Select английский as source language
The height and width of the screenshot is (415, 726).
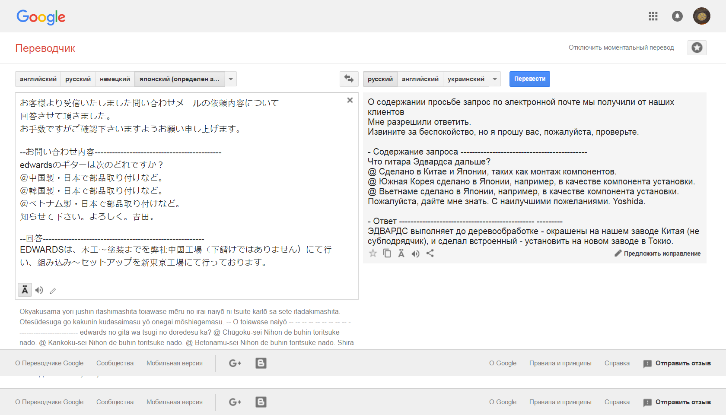38,79
